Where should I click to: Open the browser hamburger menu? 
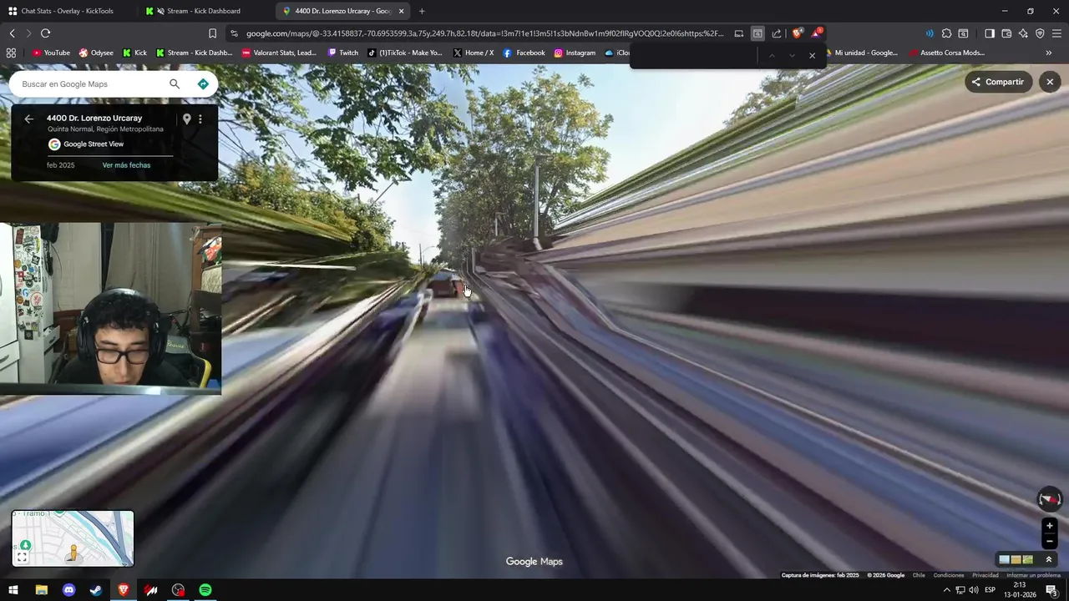(1056, 33)
